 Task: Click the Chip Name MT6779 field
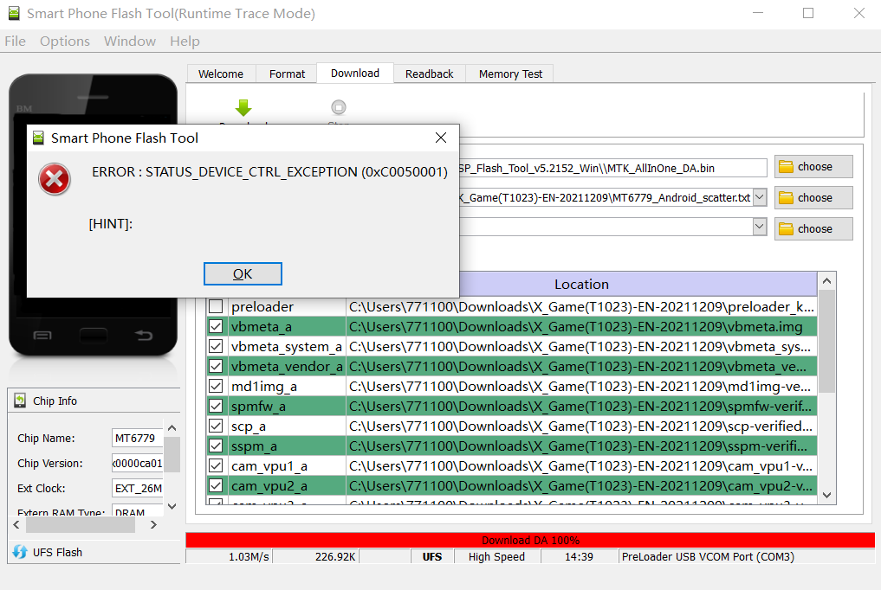point(136,439)
